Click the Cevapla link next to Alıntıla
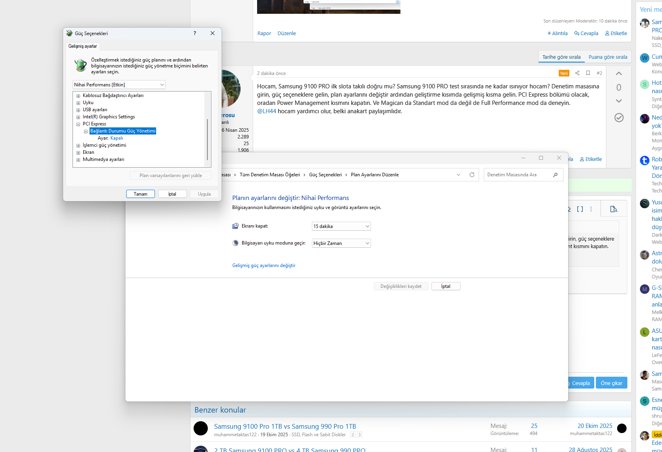Viewport: 662px width, 452px height. click(586, 34)
